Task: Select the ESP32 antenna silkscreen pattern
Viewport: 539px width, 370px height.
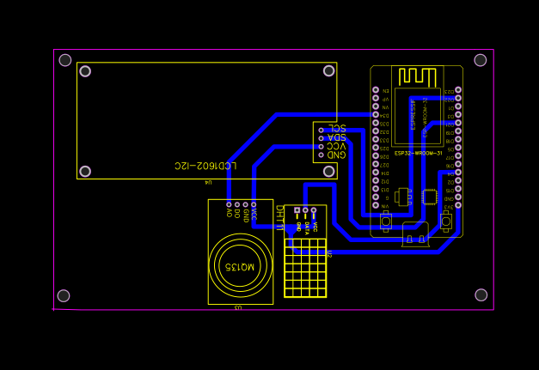Action: [x=417, y=76]
